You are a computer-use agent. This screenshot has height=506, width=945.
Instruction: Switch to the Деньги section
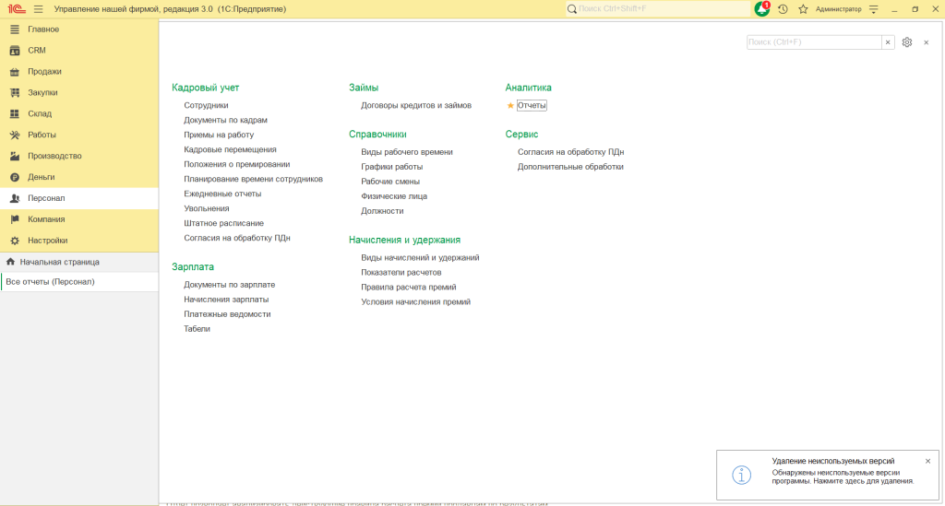coord(42,177)
